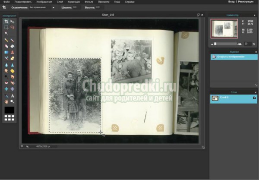
Task: Click the status bar zoom value field
Action: click(22, 146)
